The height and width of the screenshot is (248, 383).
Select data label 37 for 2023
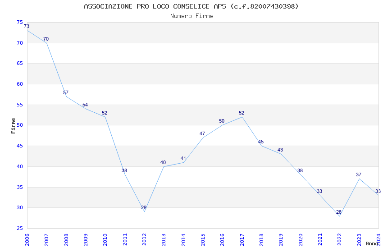click(359, 175)
